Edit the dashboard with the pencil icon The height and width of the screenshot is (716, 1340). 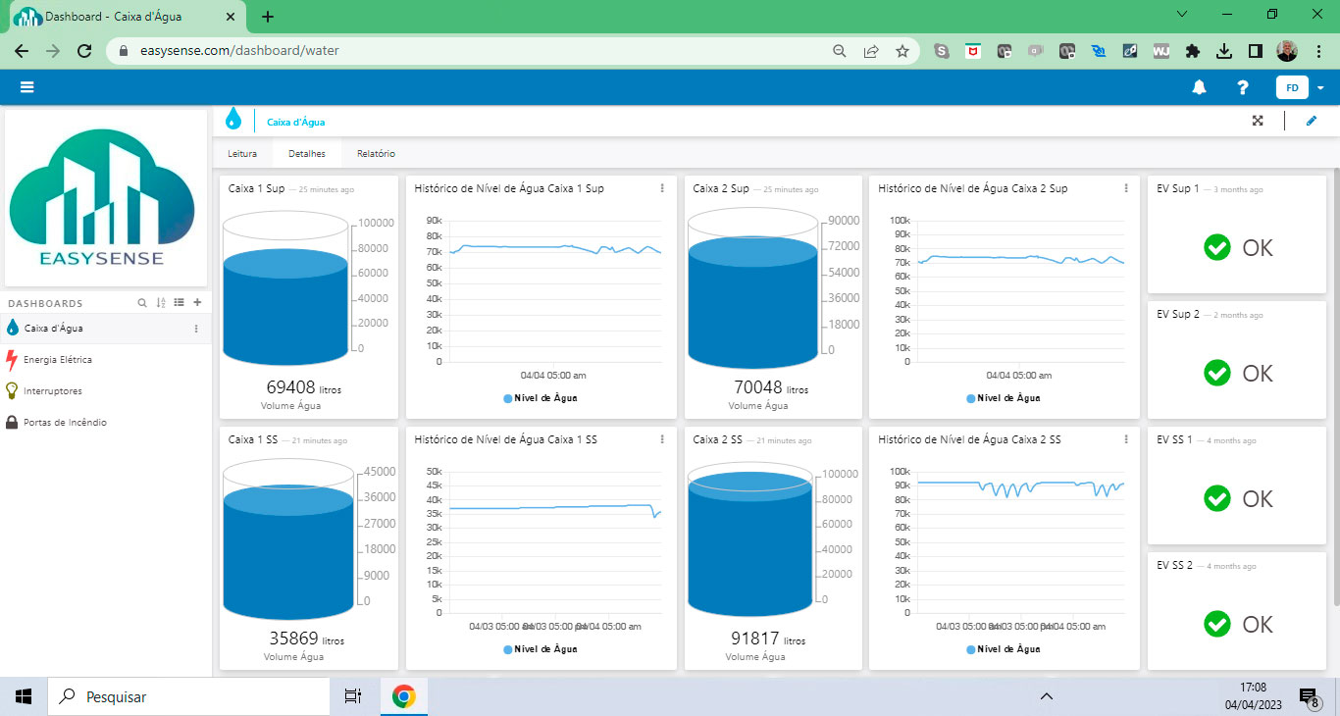[x=1312, y=121]
